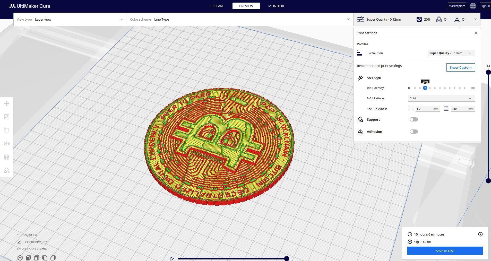Switch to left side camera view
The height and width of the screenshot is (261, 491).
(45, 258)
